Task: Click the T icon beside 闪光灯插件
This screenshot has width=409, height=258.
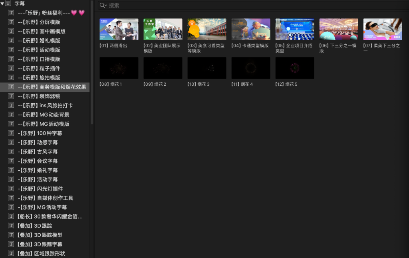Action: 11,189
